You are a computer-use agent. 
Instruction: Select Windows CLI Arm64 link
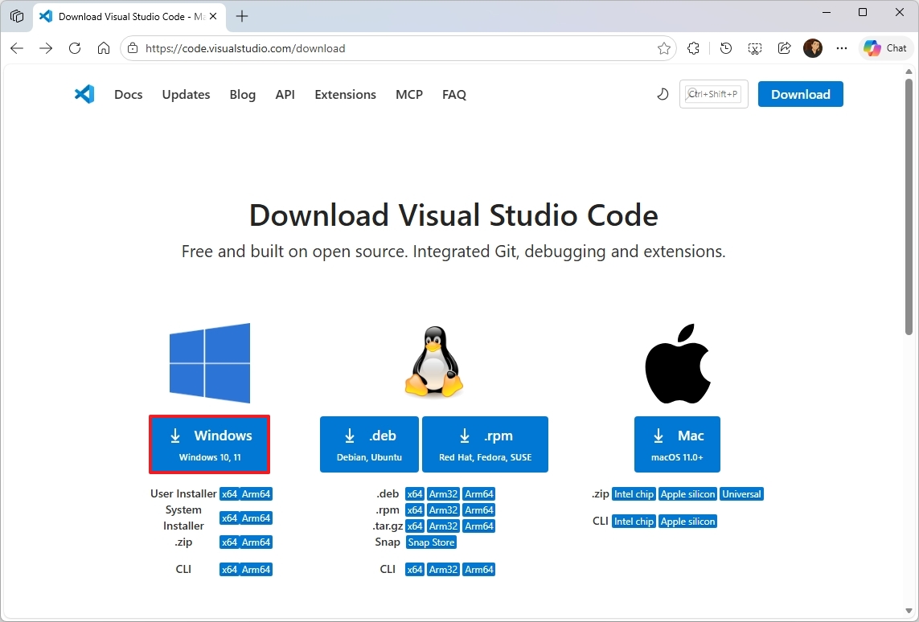pos(256,569)
